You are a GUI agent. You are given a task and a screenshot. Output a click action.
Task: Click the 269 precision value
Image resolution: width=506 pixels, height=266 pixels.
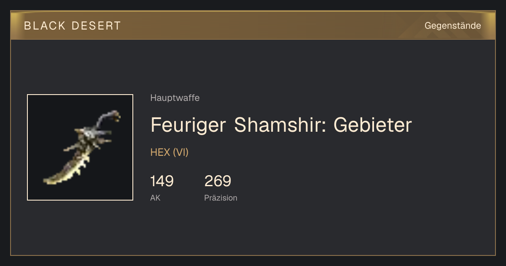pos(218,181)
